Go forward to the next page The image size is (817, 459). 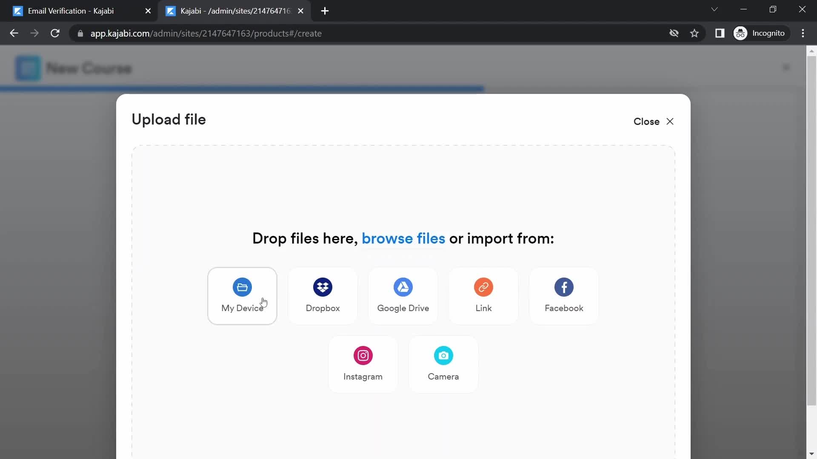tap(34, 33)
